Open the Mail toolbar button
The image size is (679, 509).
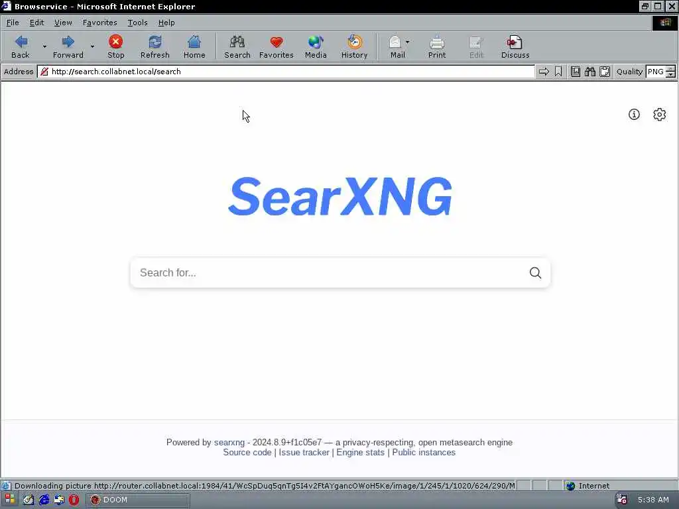pyautogui.click(x=397, y=47)
